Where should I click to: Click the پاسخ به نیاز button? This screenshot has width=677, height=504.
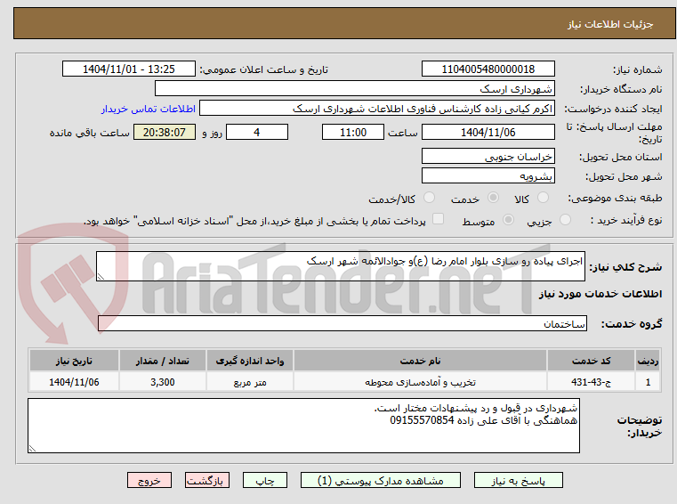518,480
